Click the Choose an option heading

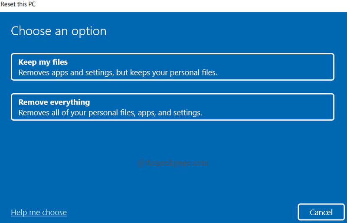59,31
